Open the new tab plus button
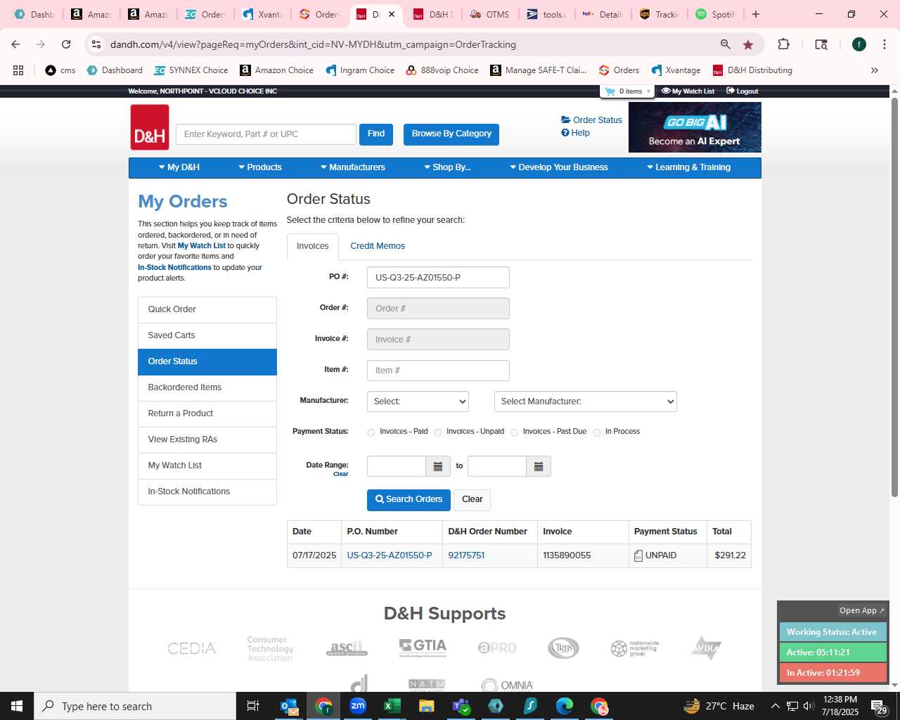Image resolution: width=900 pixels, height=720 pixels. [756, 14]
